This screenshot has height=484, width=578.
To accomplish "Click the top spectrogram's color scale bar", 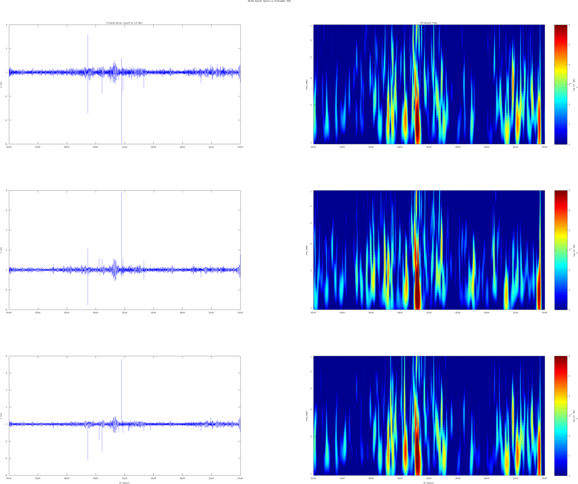I will [561, 85].
